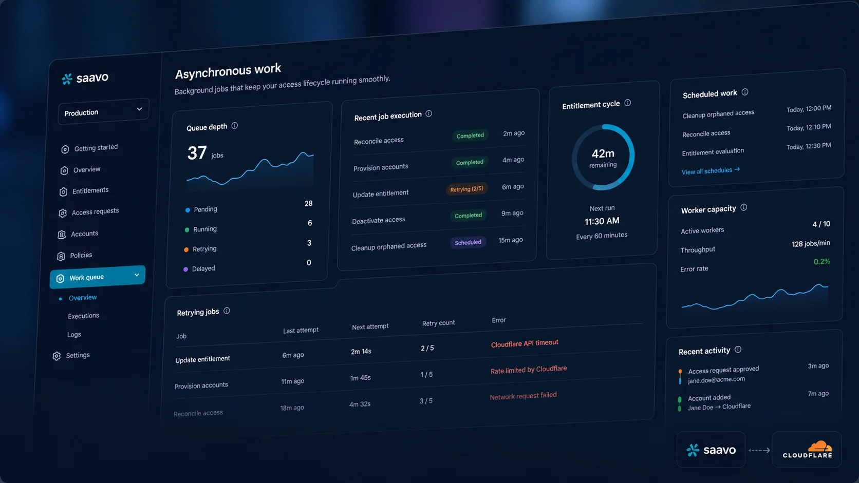Click the Policies sidebar icon

(61, 256)
